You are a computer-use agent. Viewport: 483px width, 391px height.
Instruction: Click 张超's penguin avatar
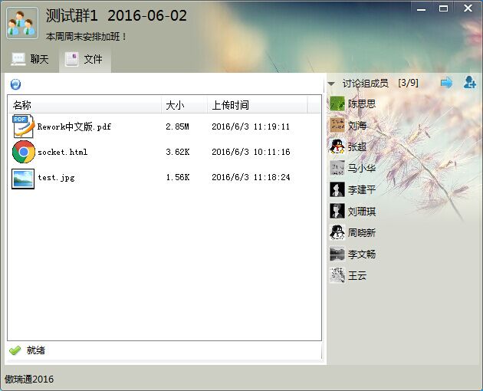point(337,146)
